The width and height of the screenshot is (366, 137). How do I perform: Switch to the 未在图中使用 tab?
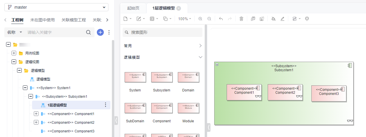[x=42, y=20]
